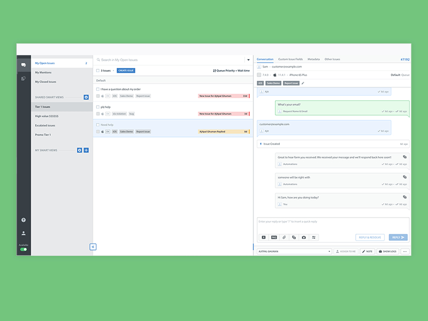Click Sales Demo tag in conversation header
Viewport: 428px width, 321px height.
pyautogui.click(x=273, y=83)
